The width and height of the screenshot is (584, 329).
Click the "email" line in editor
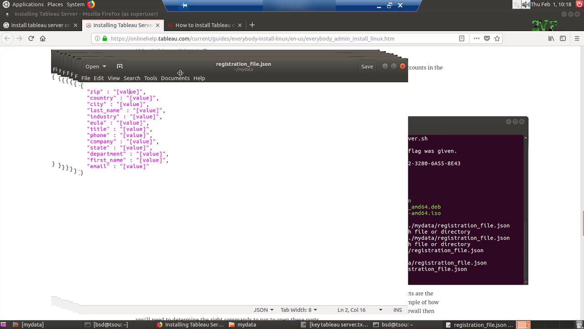(x=118, y=166)
